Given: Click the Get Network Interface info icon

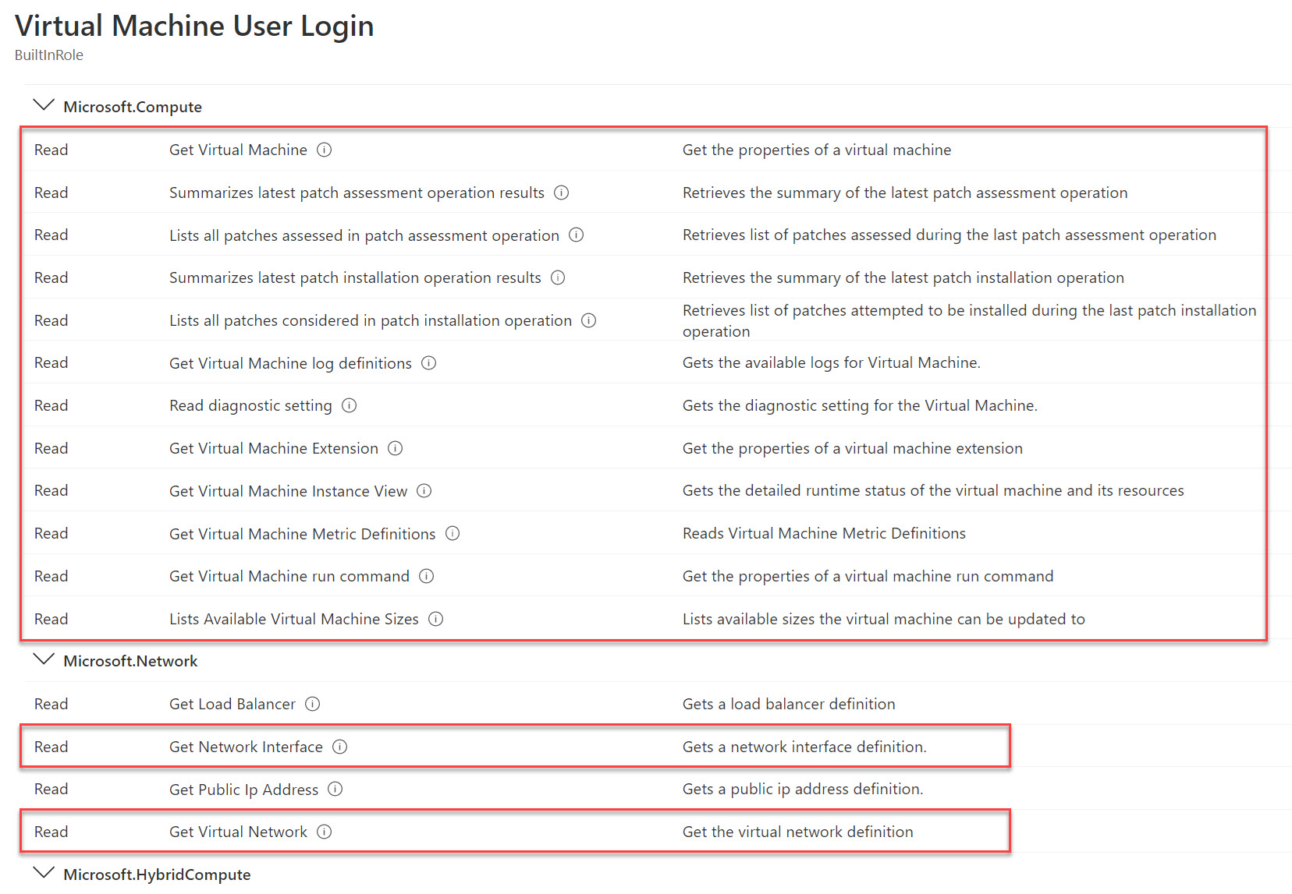Looking at the screenshot, I should tap(340, 747).
